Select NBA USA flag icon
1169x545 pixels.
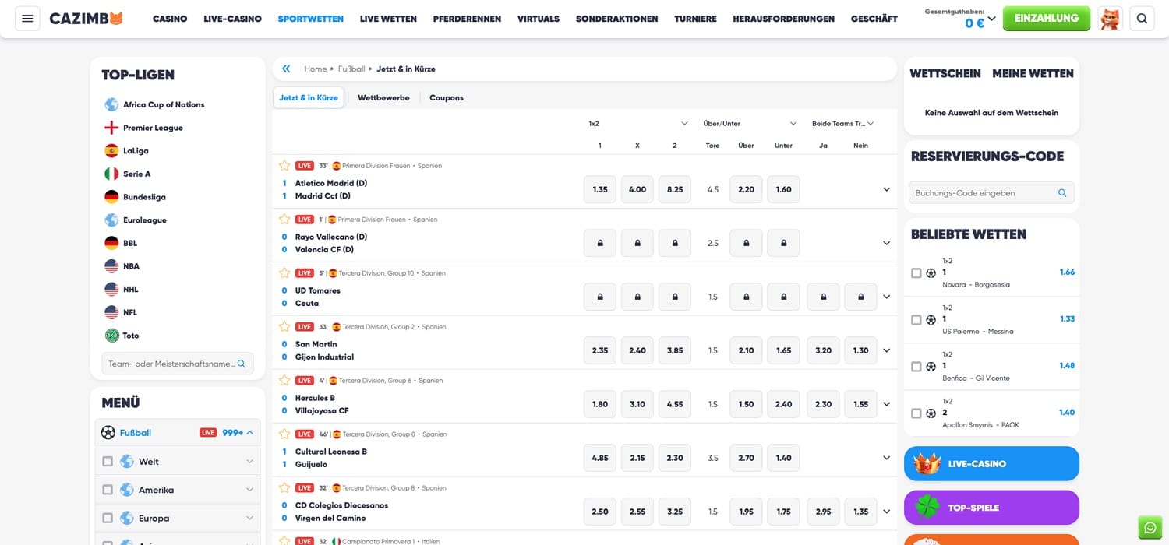(x=111, y=266)
